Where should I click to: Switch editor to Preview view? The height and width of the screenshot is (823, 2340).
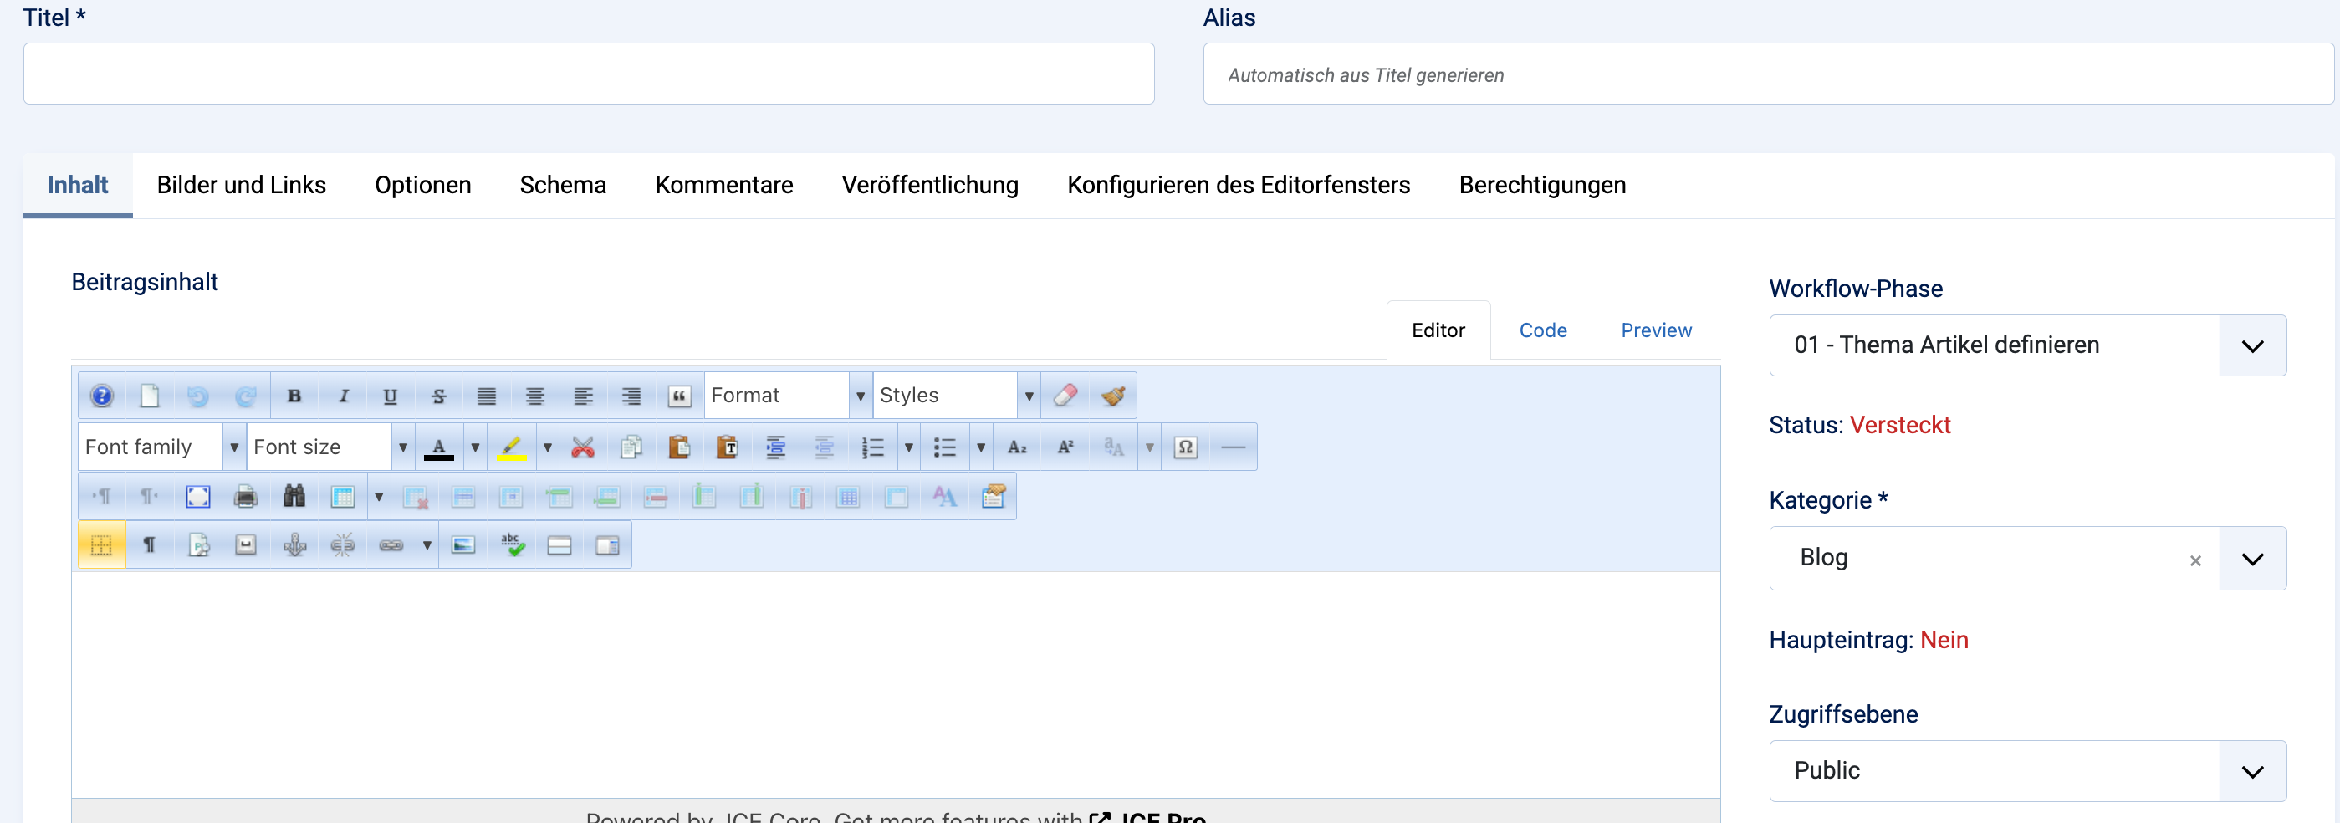tap(1656, 330)
